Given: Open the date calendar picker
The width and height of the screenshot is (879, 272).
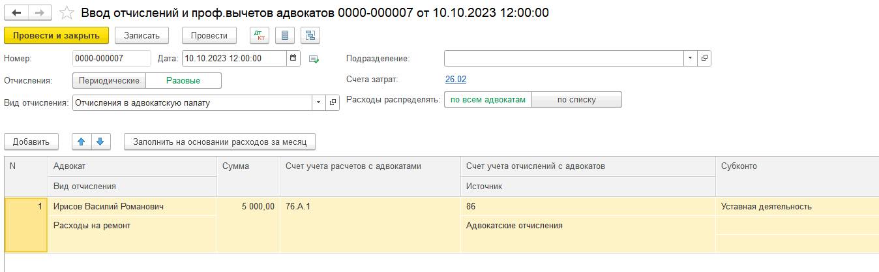Looking at the screenshot, I should 293,59.
